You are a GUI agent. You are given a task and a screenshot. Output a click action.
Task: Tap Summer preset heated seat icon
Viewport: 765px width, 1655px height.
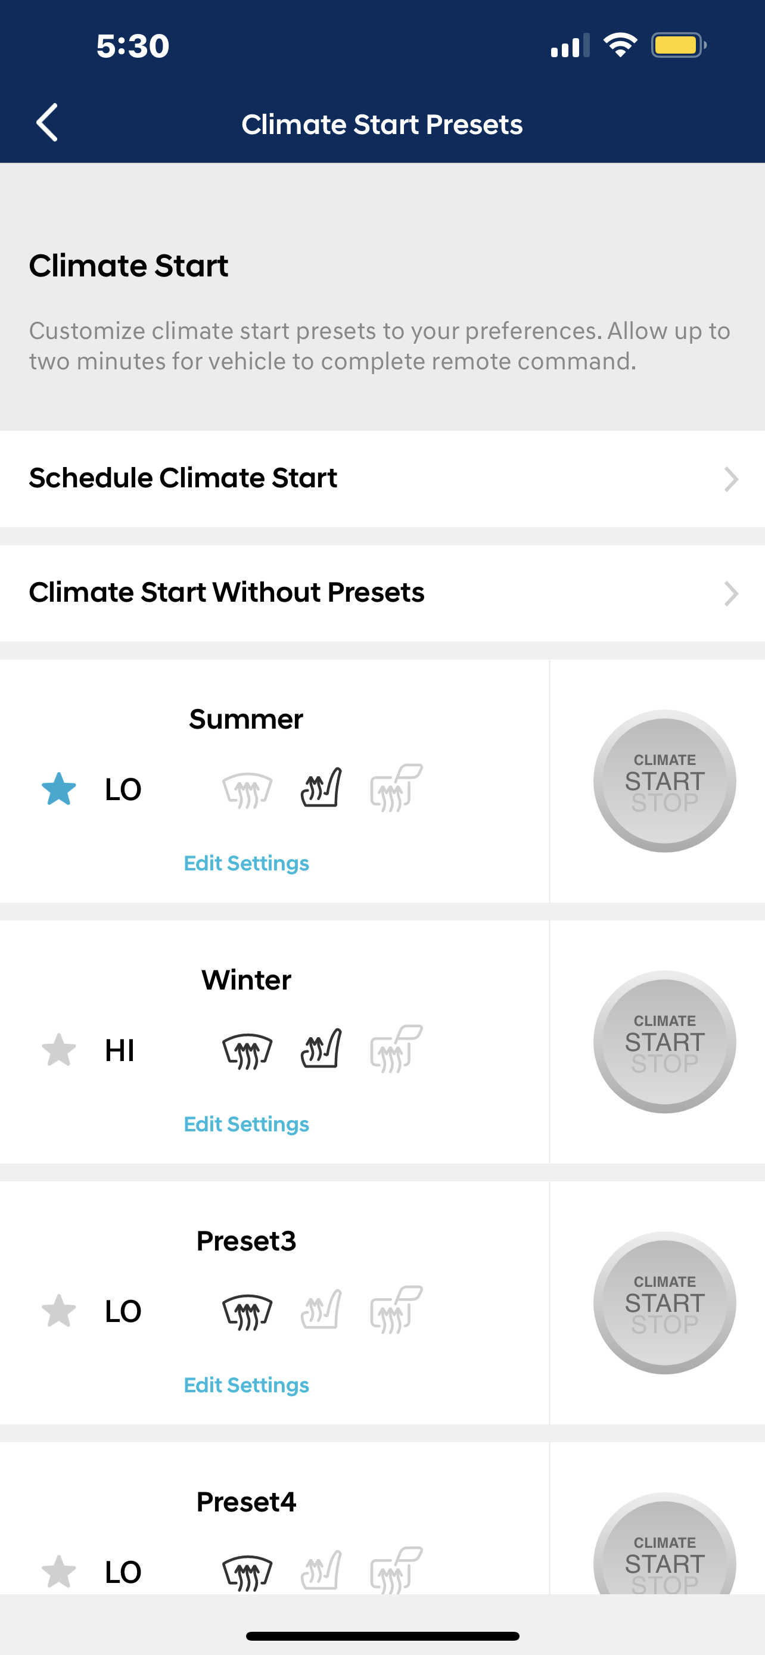click(x=321, y=788)
